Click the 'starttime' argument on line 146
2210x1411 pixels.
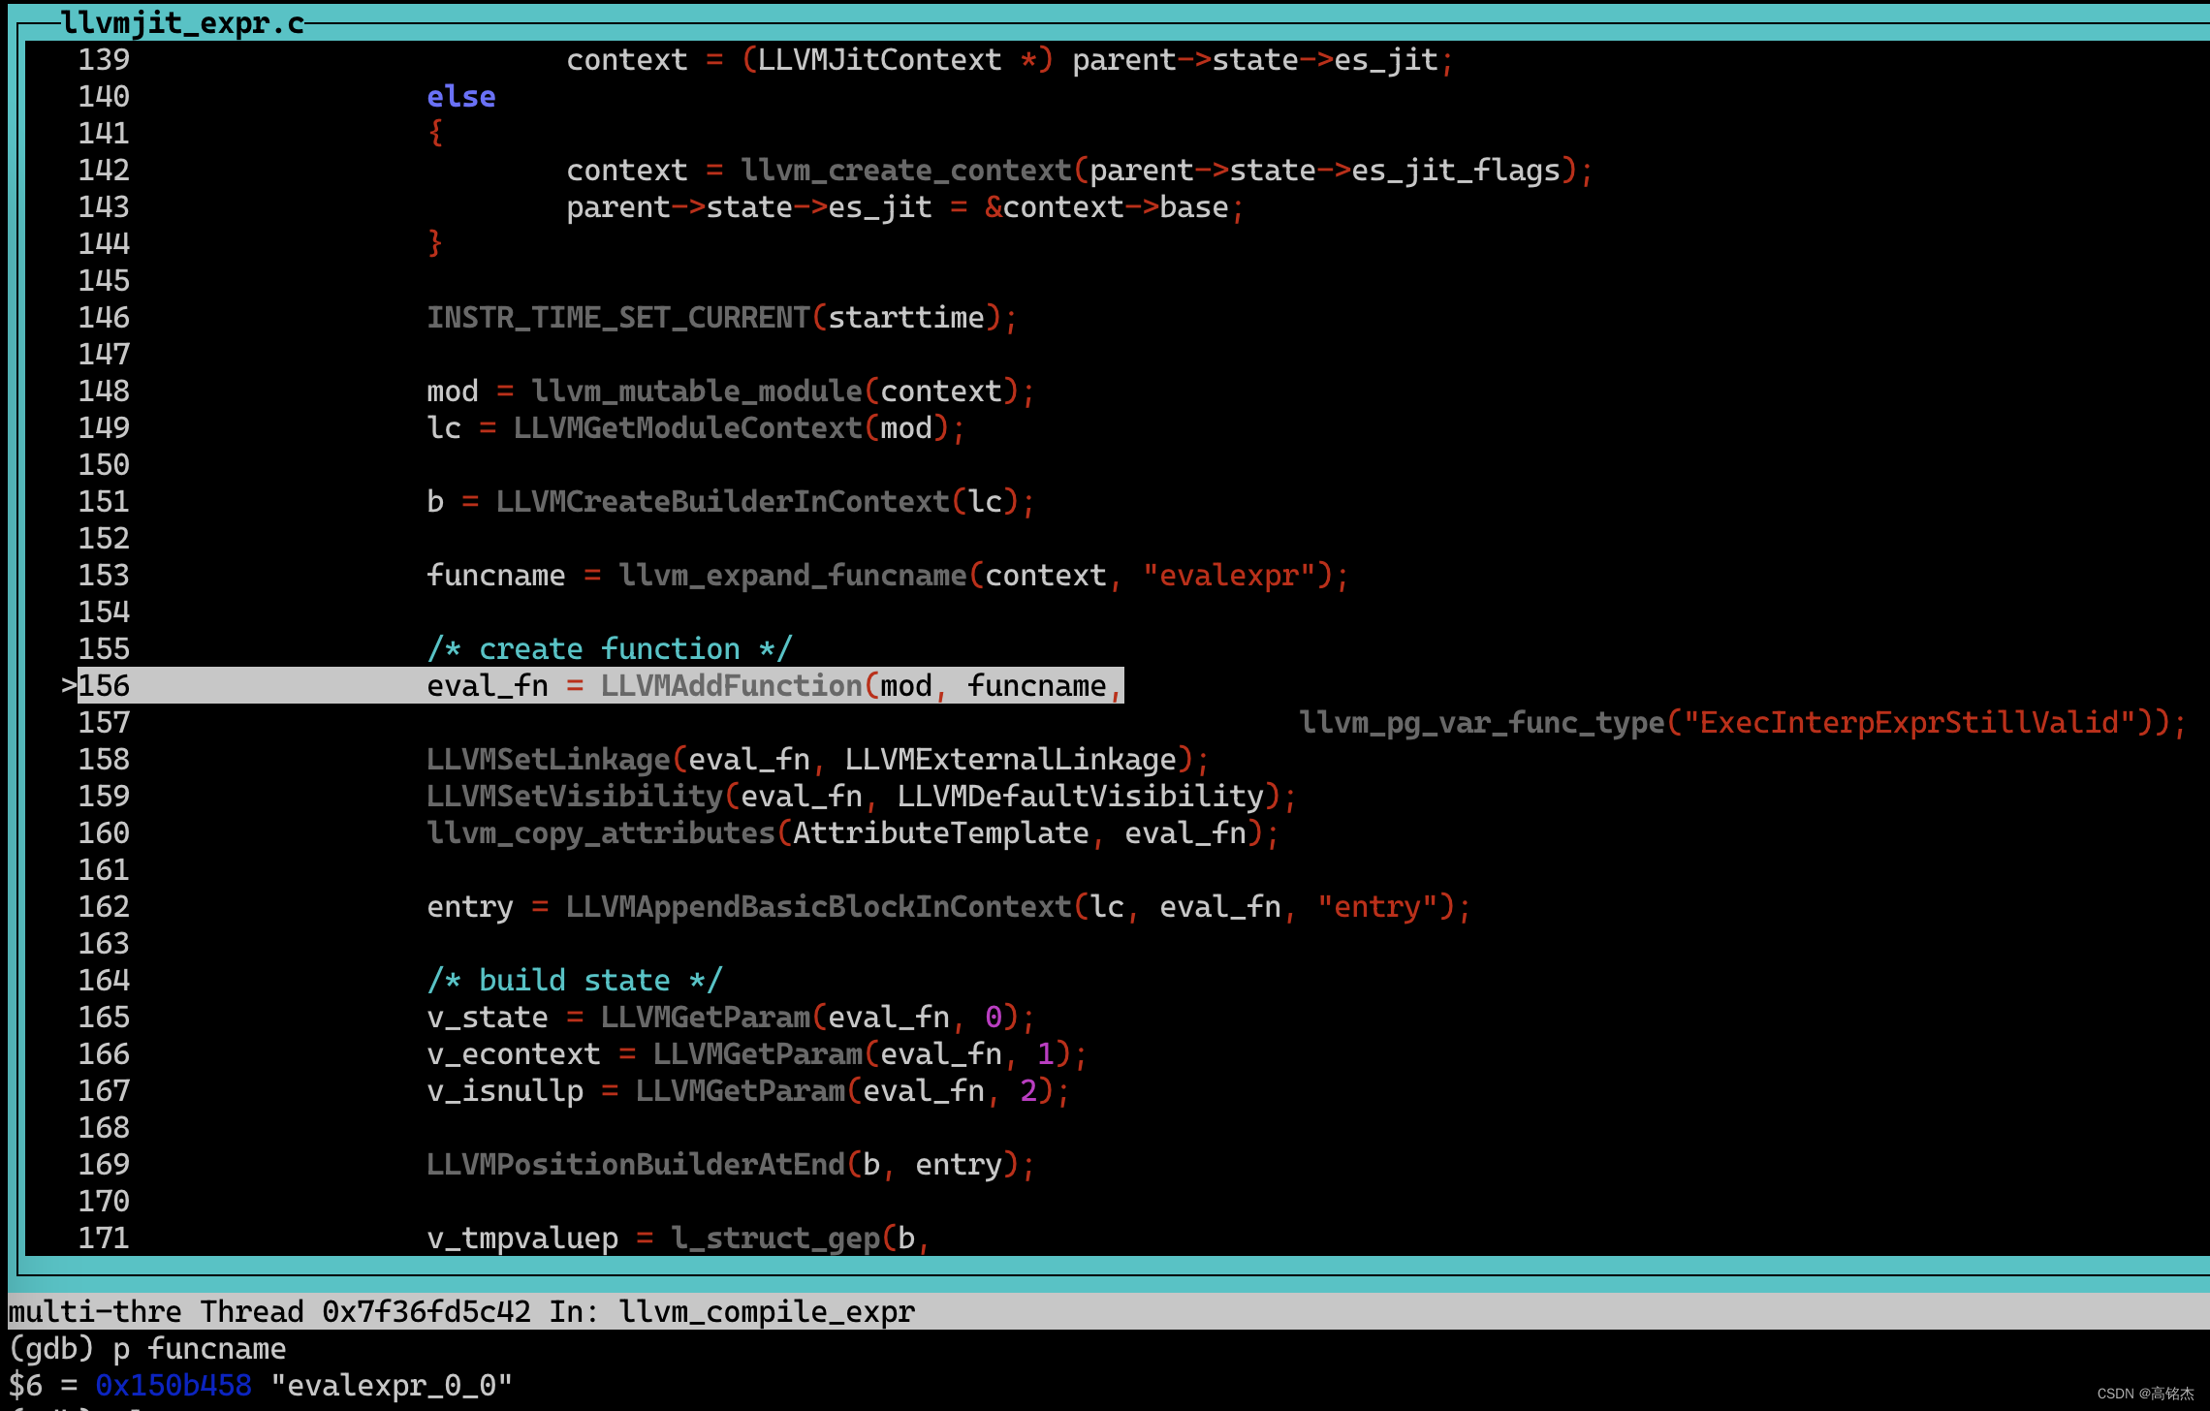[906, 318]
